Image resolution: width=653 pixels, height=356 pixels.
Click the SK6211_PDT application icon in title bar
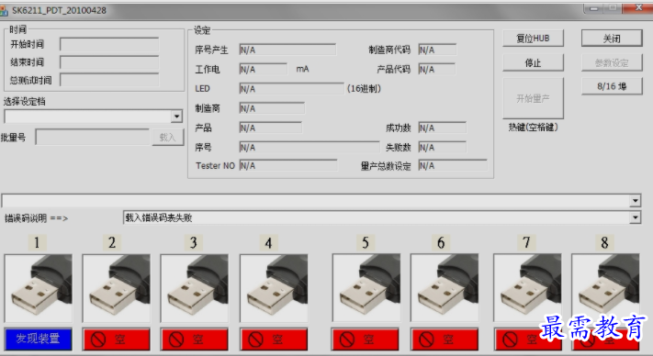point(4,10)
